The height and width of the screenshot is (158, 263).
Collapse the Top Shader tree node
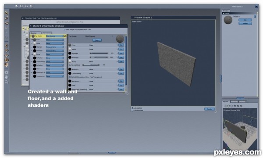pyautogui.click(x=31, y=36)
